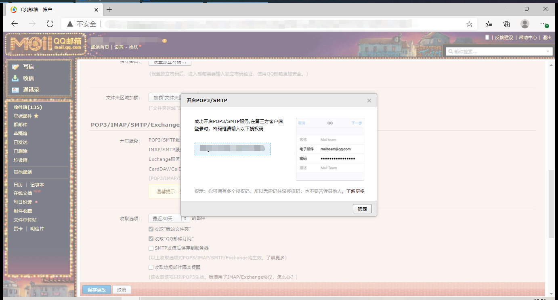Image resolution: width=558 pixels, height=300 pixels.
Task: Click the 邮件搜索 input field
Action: pos(499,52)
